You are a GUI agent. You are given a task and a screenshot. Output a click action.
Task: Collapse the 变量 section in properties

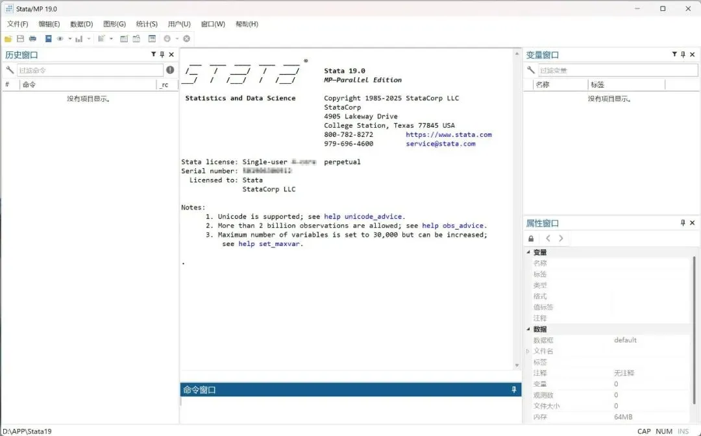pos(528,252)
